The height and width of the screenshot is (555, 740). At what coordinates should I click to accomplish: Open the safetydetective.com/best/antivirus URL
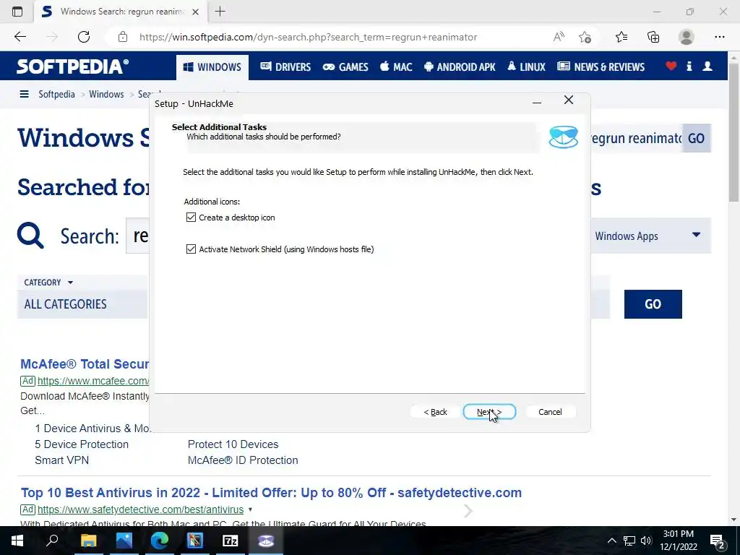[141, 509]
